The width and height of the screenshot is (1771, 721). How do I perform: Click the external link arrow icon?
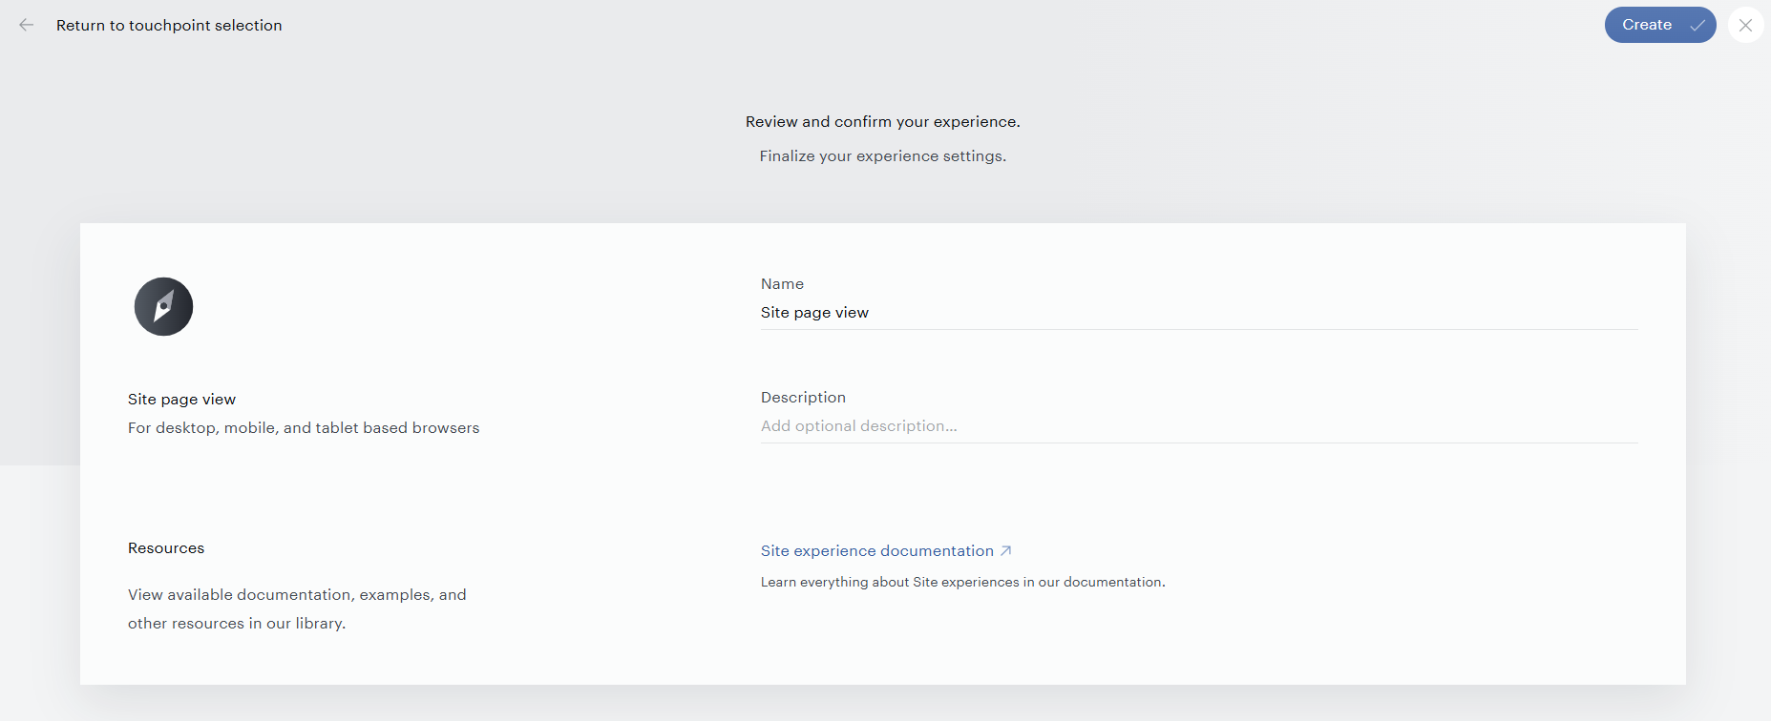1005,551
